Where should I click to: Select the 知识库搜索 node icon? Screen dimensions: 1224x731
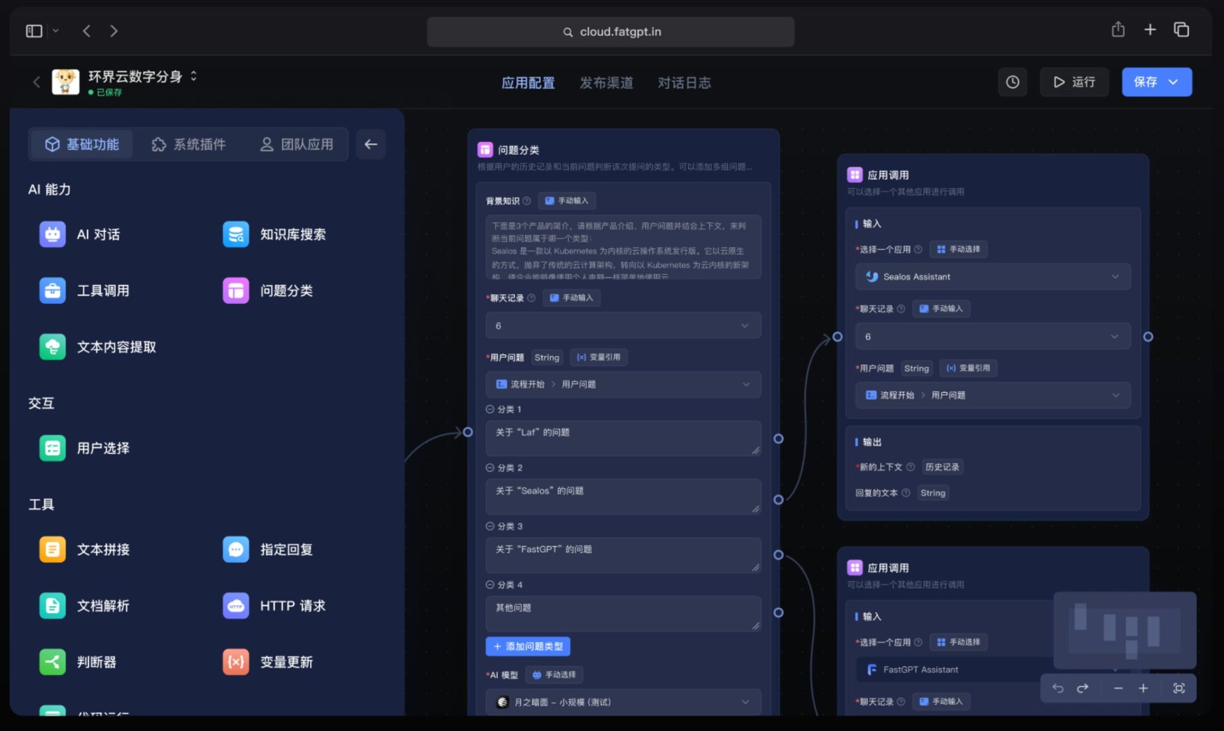[x=236, y=234]
